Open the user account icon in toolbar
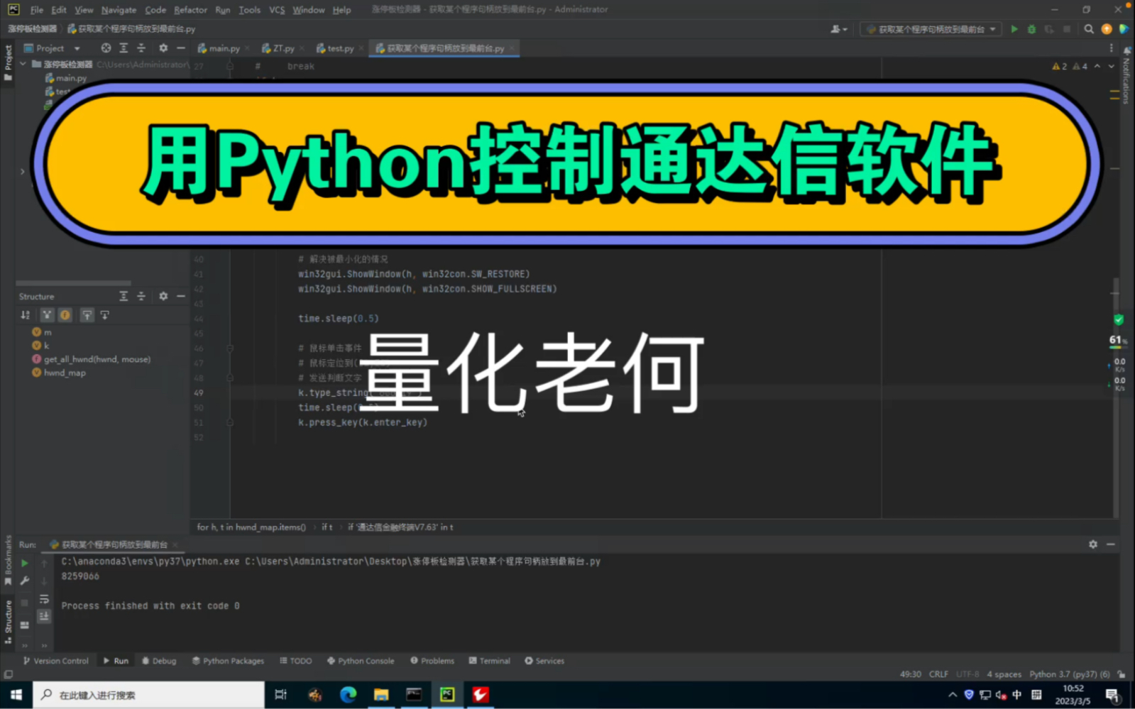The image size is (1135, 709). coord(838,29)
